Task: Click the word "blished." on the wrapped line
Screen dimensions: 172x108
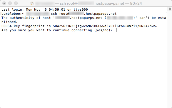Action: click(x=9, y=22)
